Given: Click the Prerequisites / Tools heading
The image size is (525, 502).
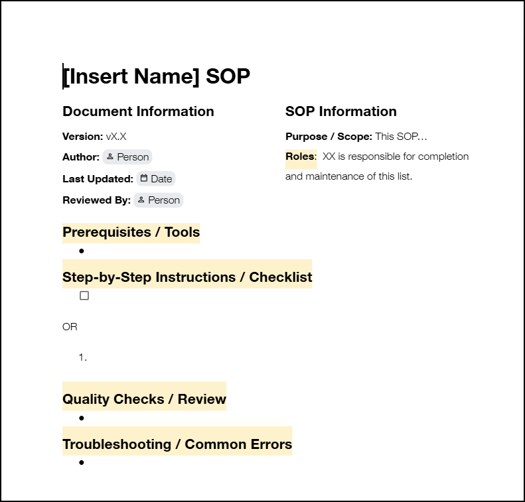Looking at the screenshot, I should tap(131, 233).
